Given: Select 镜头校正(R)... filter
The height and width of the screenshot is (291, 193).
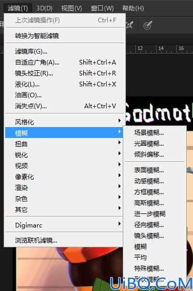Looking at the screenshot, I should coord(64,73).
